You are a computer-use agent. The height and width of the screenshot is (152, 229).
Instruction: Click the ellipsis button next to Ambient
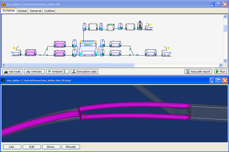[x=67, y=72]
